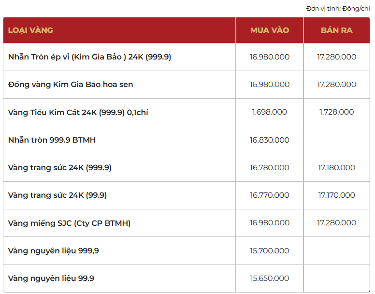Click buy price 15.650.000 for nguyên liệu 99.9
375x294 pixels.
(x=269, y=279)
